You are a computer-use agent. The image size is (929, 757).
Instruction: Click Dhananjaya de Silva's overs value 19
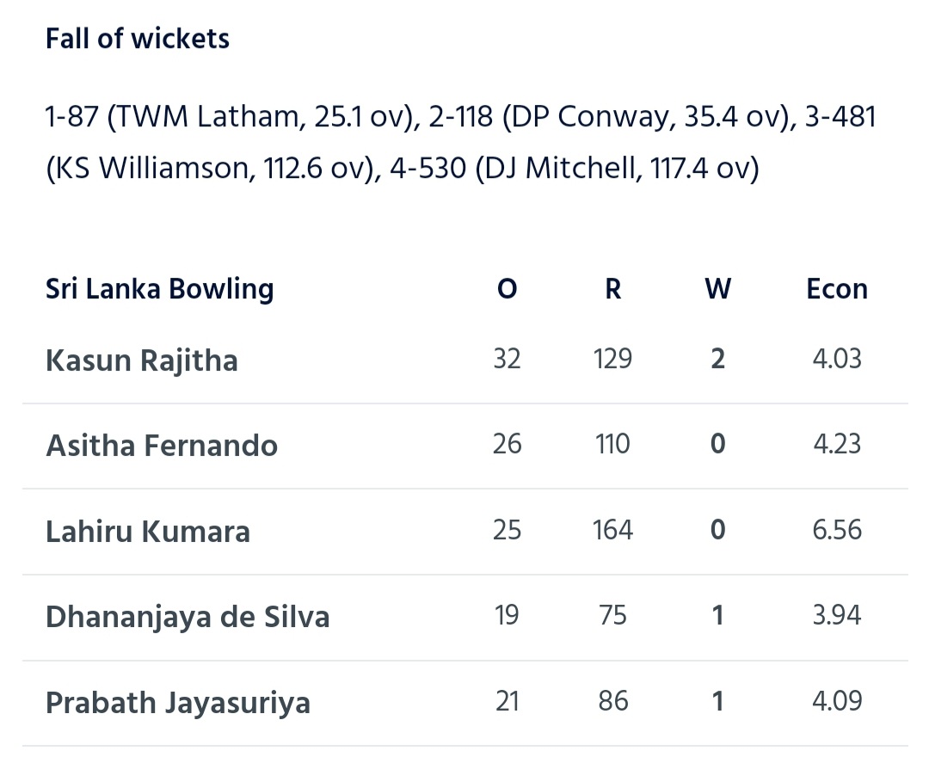508,615
